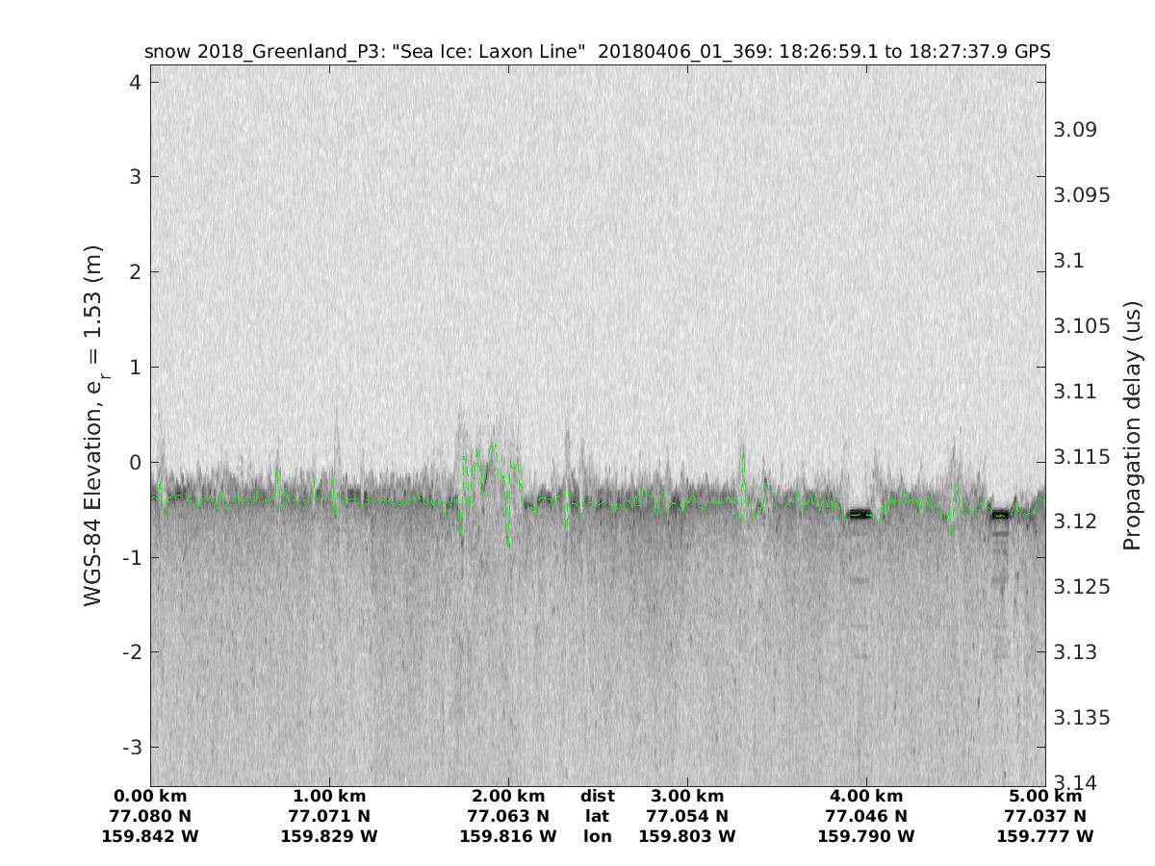Click the dark surface return above 4.00 km
The height and width of the screenshot is (866, 1155).
click(859, 513)
